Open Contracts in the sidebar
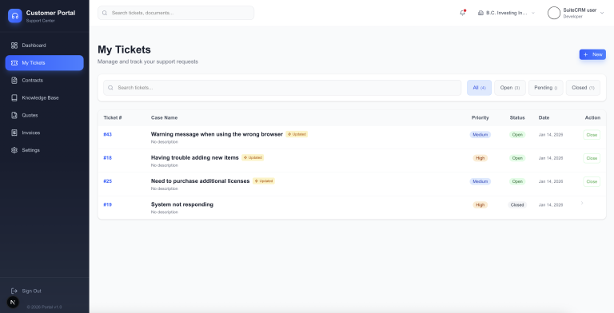The width and height of the screenshot is (614, 313). (x=44, y=80)
